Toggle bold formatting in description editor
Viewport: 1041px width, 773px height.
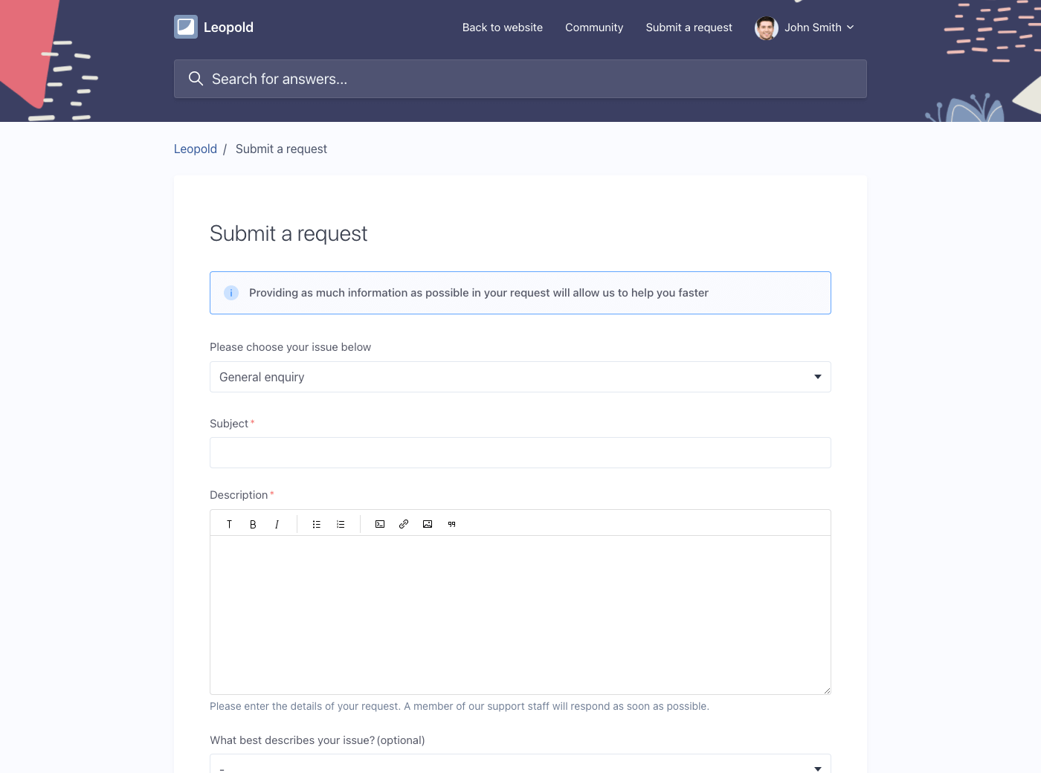[253, 525]
